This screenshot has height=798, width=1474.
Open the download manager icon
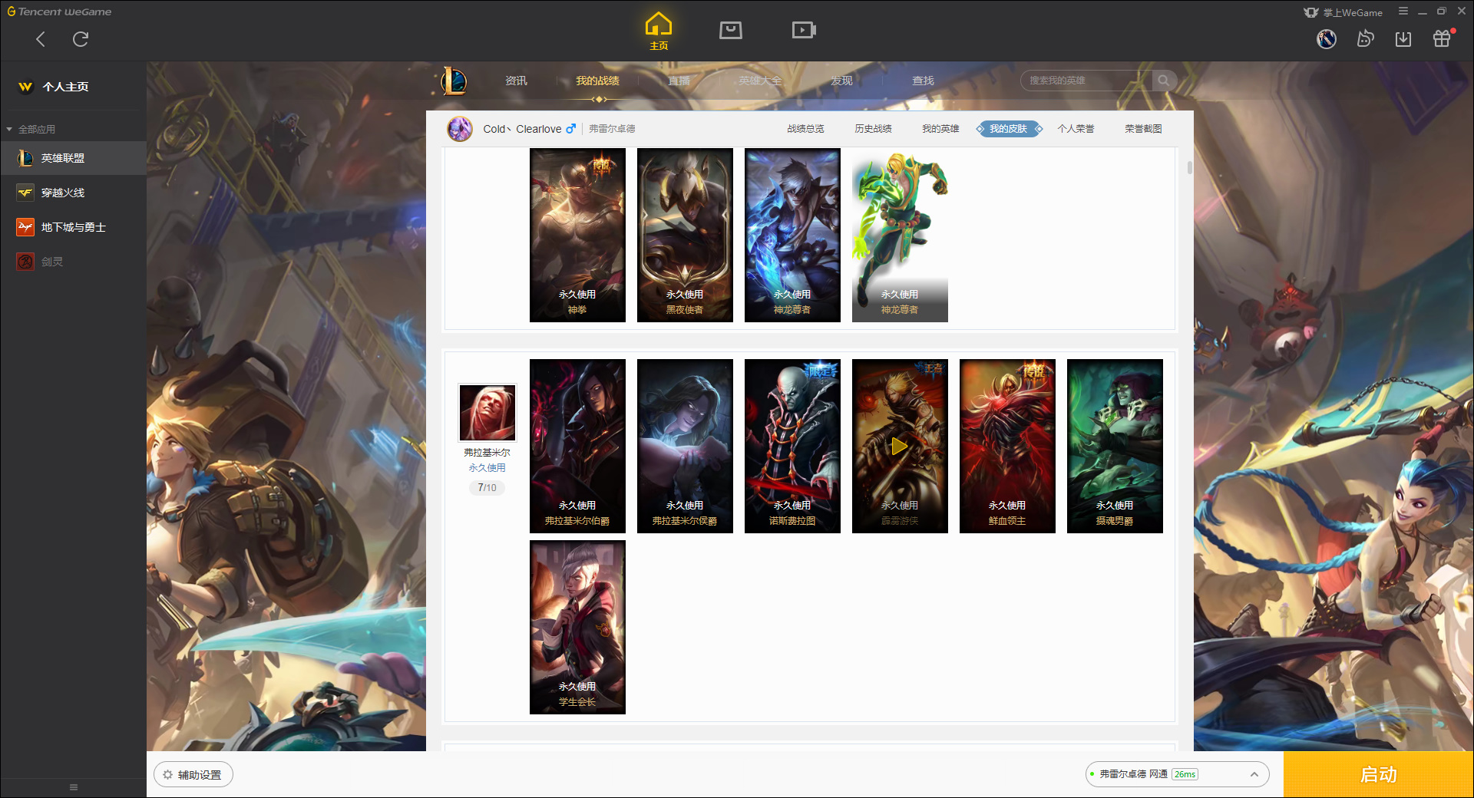(x=1403, y=39)
